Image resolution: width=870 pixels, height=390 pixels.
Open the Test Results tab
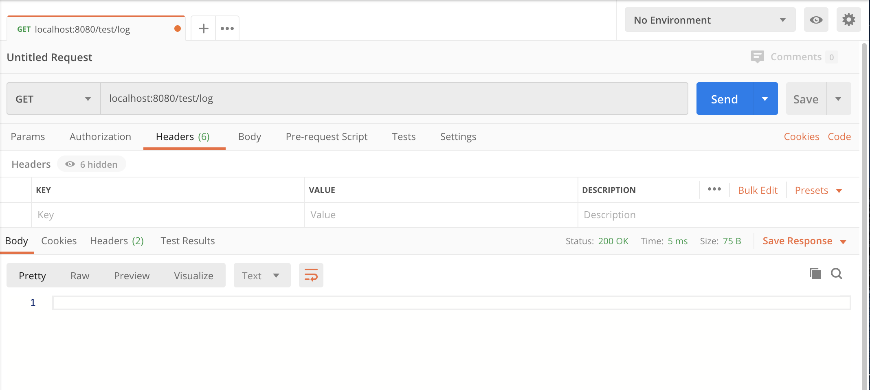coord(187,241)
